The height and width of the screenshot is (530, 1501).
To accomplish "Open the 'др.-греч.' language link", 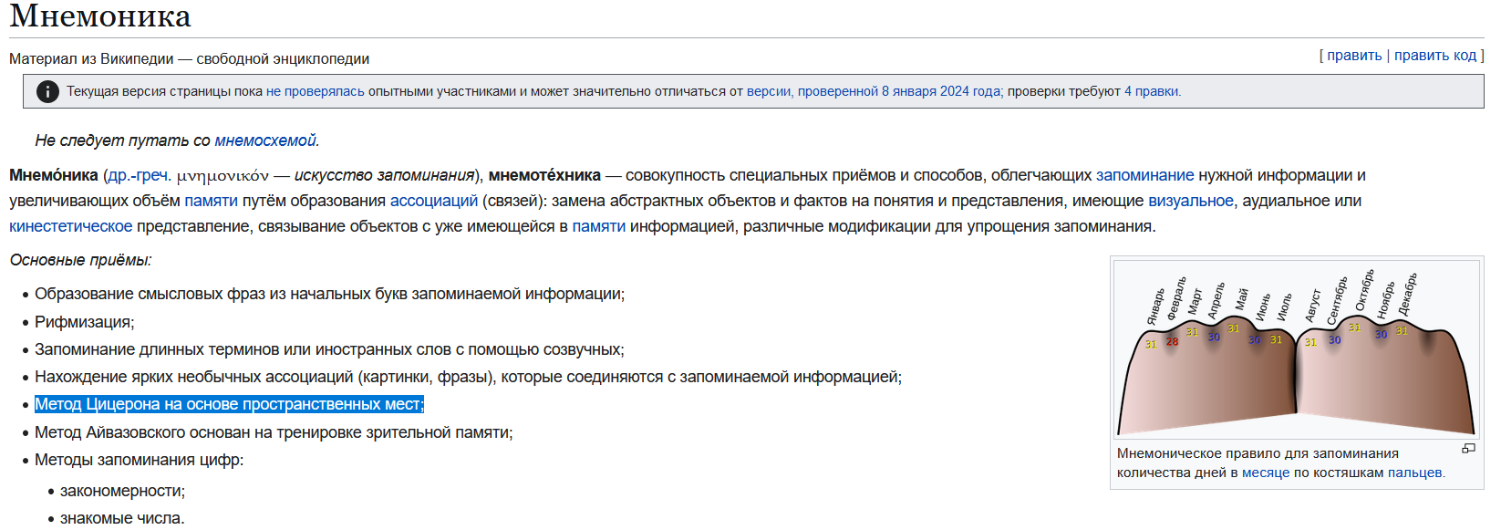I will click(140, 175).
